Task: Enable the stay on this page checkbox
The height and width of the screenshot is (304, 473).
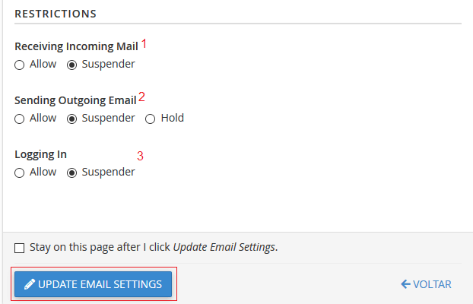Action: point(20,248)
